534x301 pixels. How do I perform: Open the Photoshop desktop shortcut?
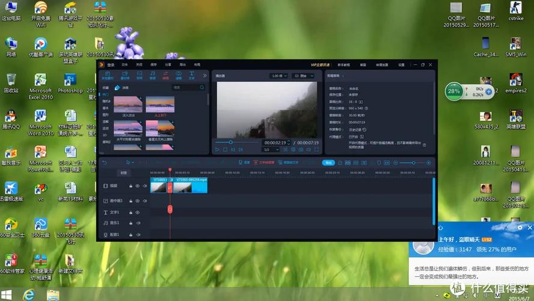tap(70, 84)
